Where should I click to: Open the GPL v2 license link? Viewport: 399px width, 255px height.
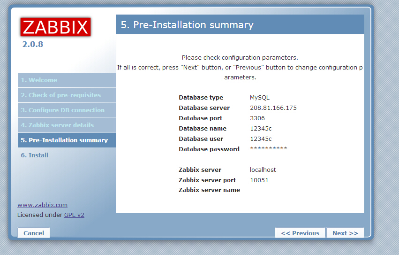click(74, 215)
